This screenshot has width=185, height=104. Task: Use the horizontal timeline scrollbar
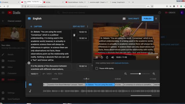coord(141,96)
